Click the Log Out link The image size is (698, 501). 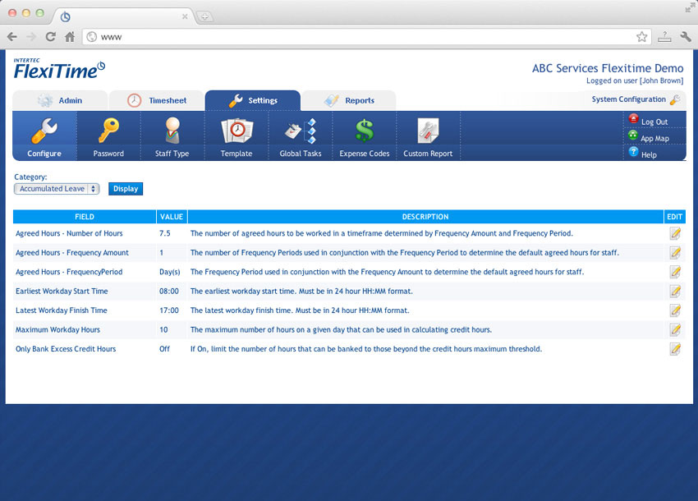(654, 122)
